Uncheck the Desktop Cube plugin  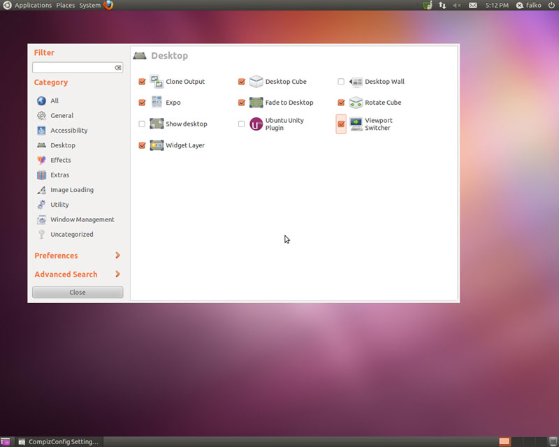(241, 82)
